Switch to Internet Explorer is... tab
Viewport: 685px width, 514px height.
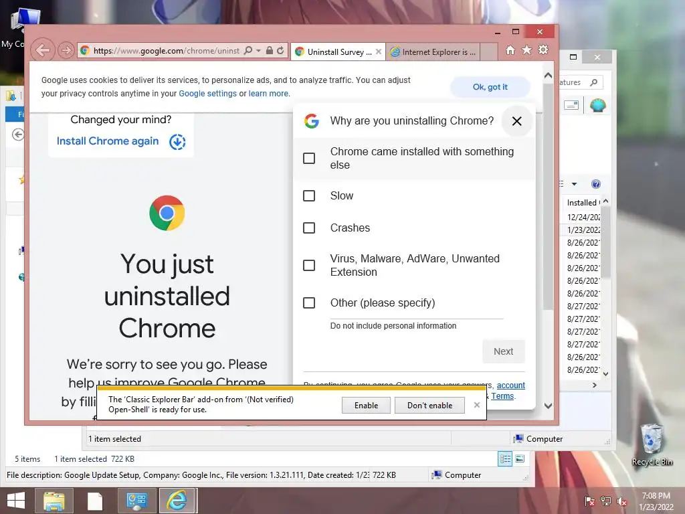433,52
